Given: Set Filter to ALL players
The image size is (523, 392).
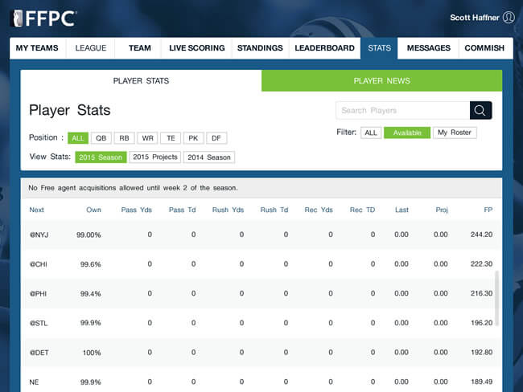Looking at the screenshot, I should (x=371, y=133).
